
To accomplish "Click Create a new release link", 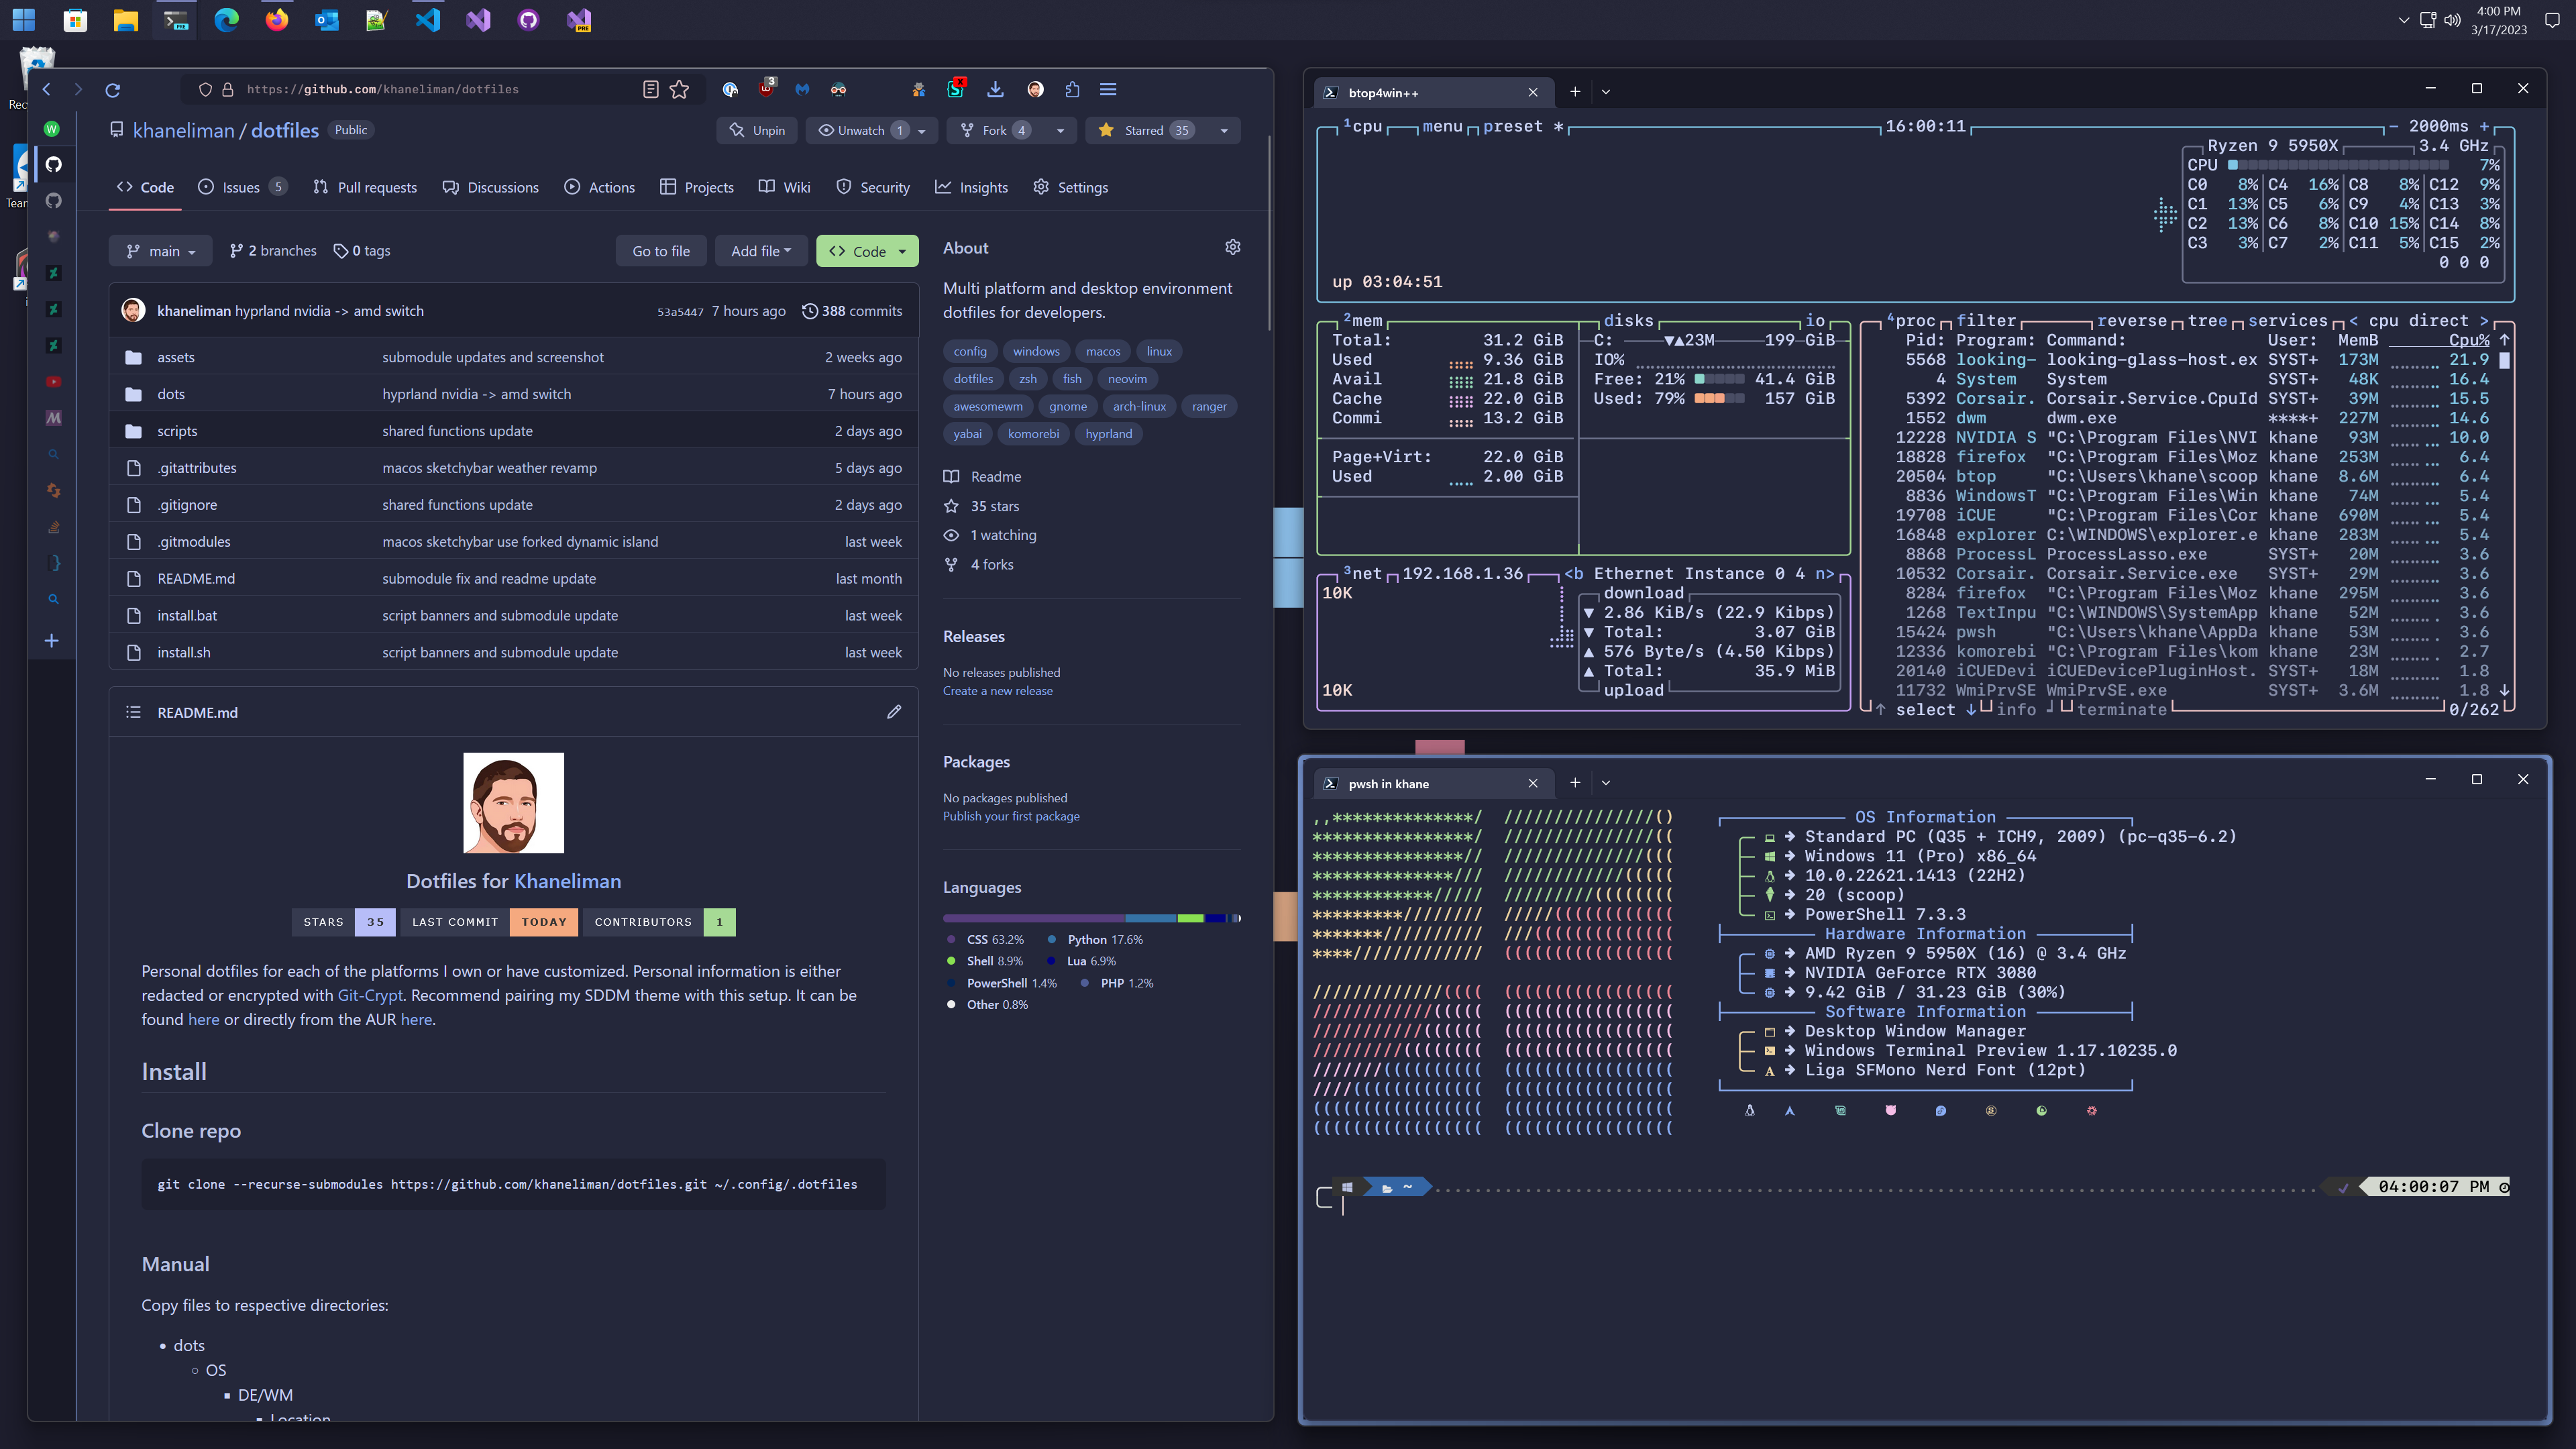I will [998, 690].
